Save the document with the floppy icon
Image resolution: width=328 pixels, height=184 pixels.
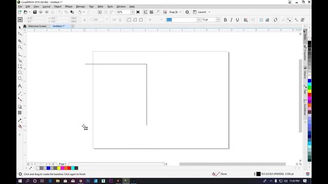point(35,12)
